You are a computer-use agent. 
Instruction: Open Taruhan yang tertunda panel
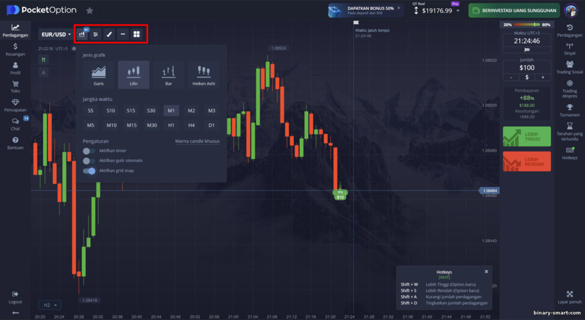pyautogui.click(x=570, y=132)
